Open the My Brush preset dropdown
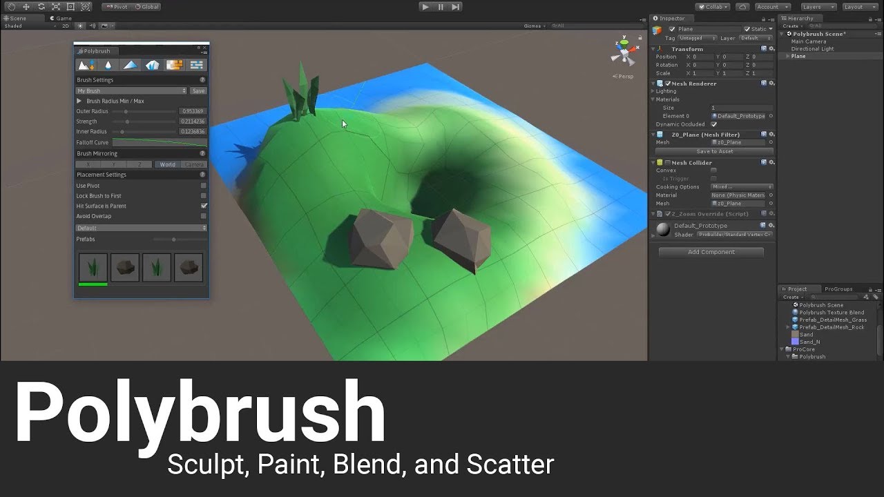 click(x=131, y=90)
